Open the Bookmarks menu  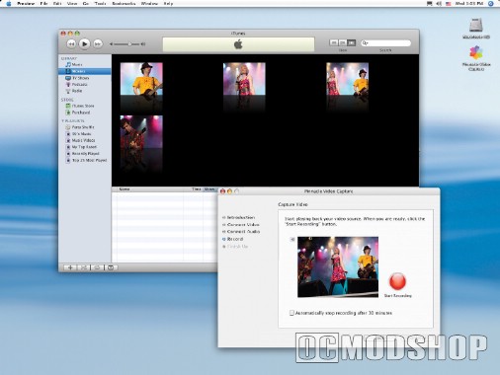click(x=124, y=4)
